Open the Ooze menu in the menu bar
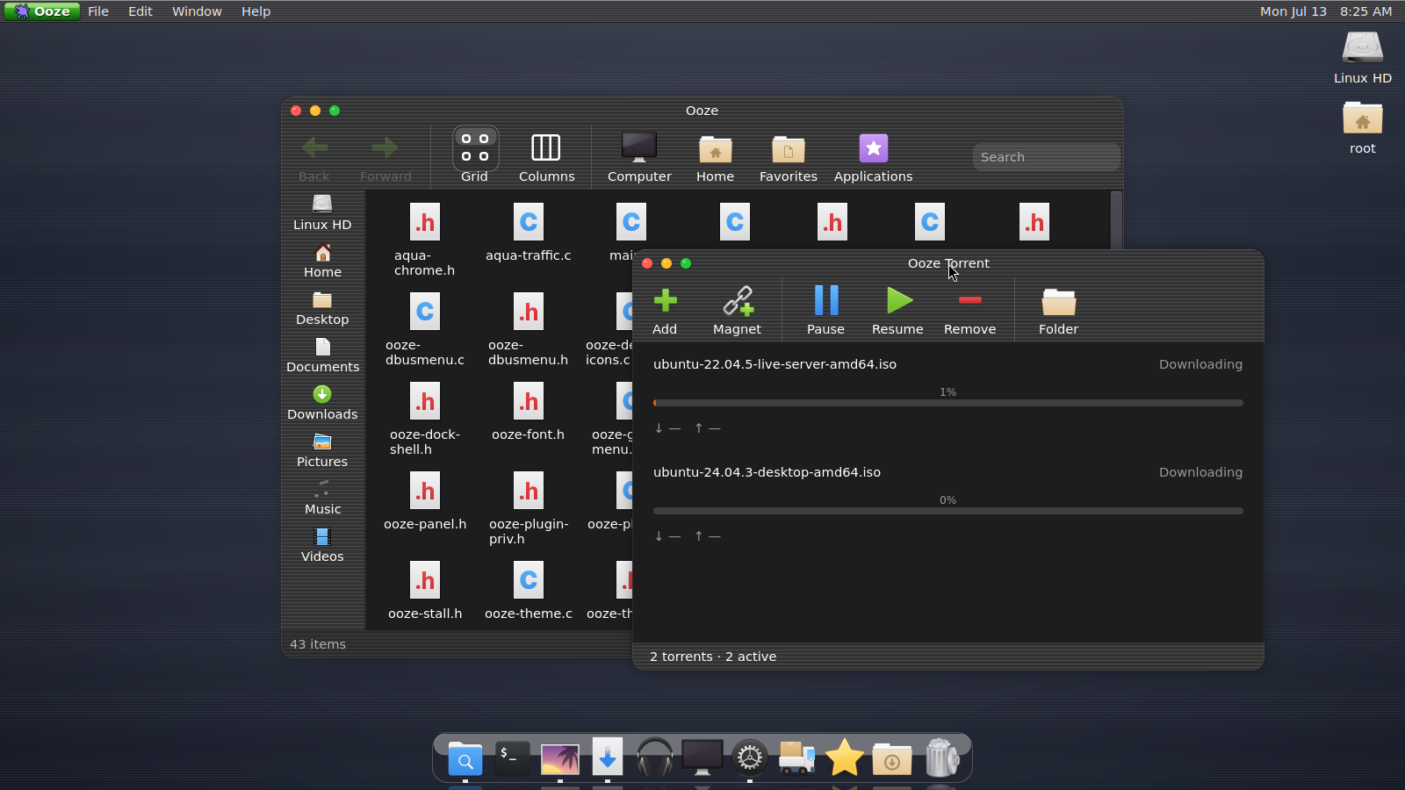 coord(41,11)
